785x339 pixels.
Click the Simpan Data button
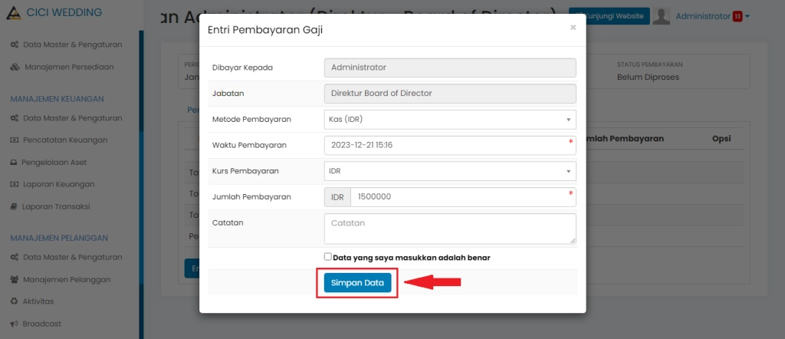coord(357,283)
